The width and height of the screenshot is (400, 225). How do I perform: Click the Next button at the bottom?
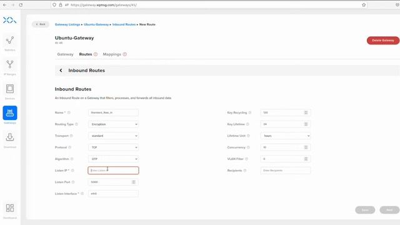click(x=389, y=210)
